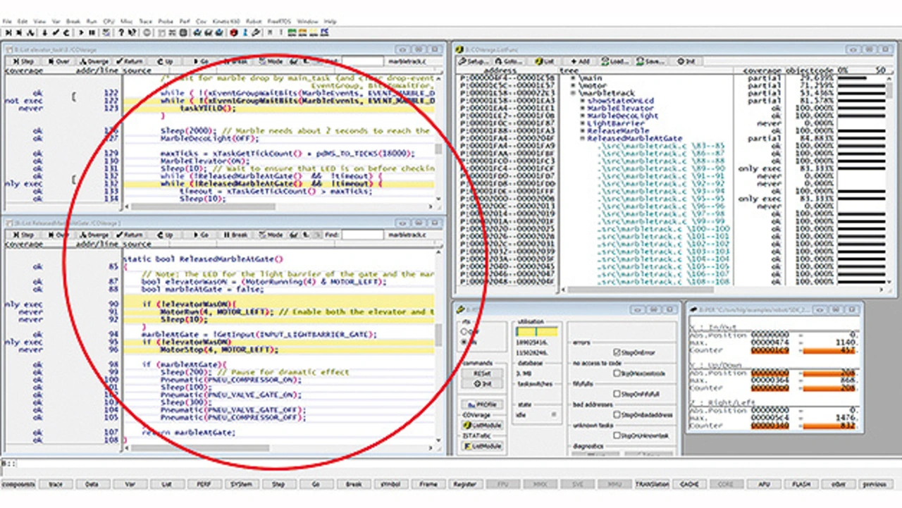Enable the StopOnFifofull checkbox
This screenshot has width=902, height=508.
pyautogui.click(x=617, y=394)
